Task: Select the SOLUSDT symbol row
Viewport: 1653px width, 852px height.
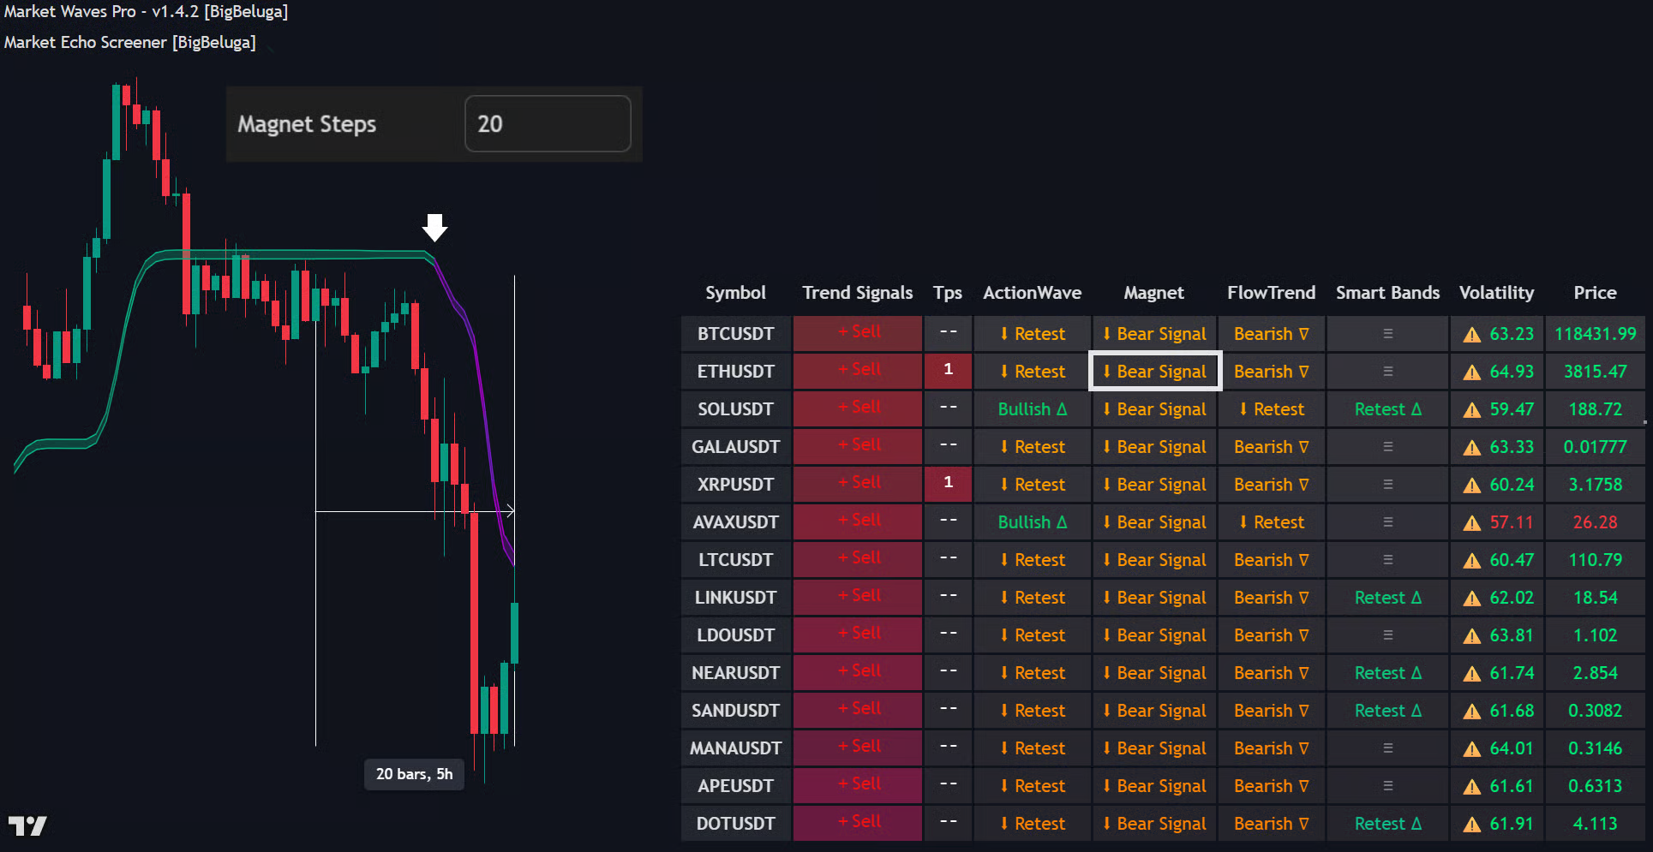Action: point(735,409)
